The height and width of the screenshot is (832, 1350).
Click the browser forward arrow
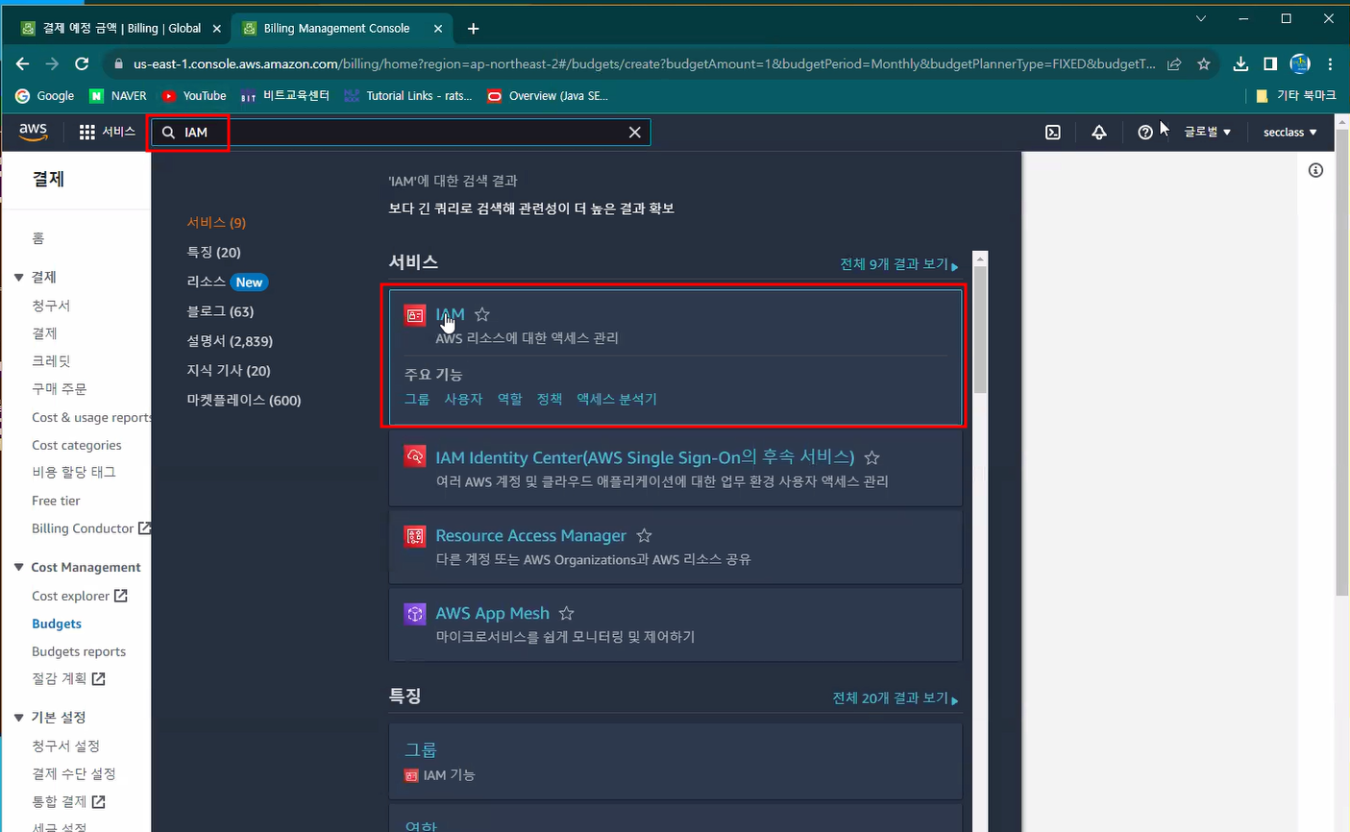click(52, 63)
